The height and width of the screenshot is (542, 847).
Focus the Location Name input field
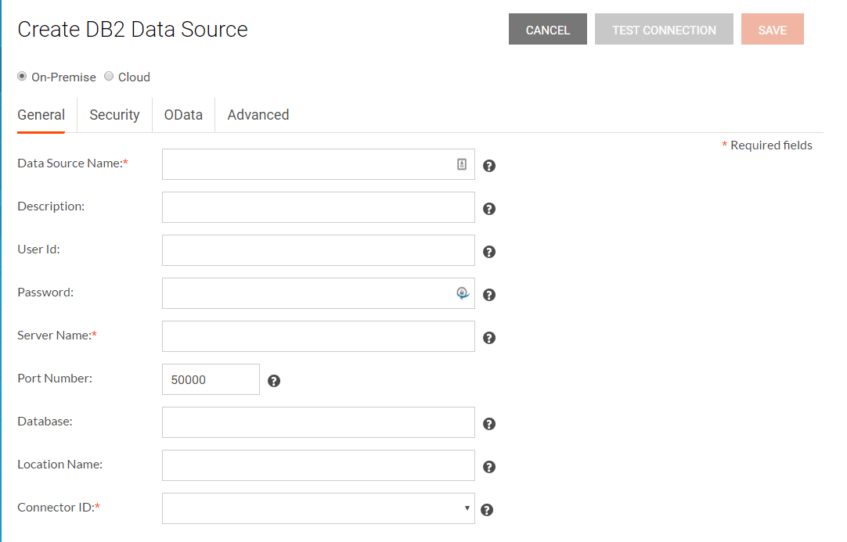[318, 465]
